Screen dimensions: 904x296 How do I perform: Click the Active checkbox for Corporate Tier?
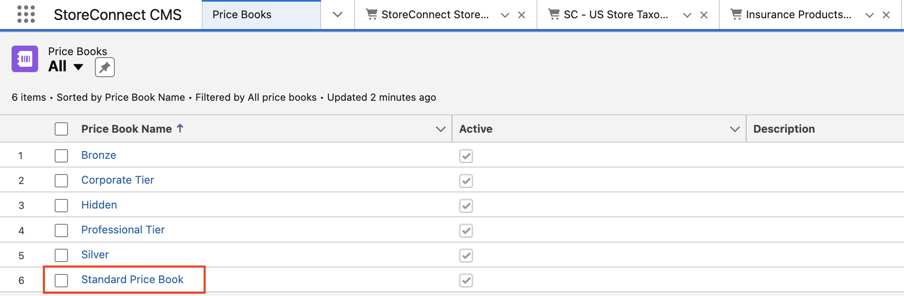click(x=466, y=181)
